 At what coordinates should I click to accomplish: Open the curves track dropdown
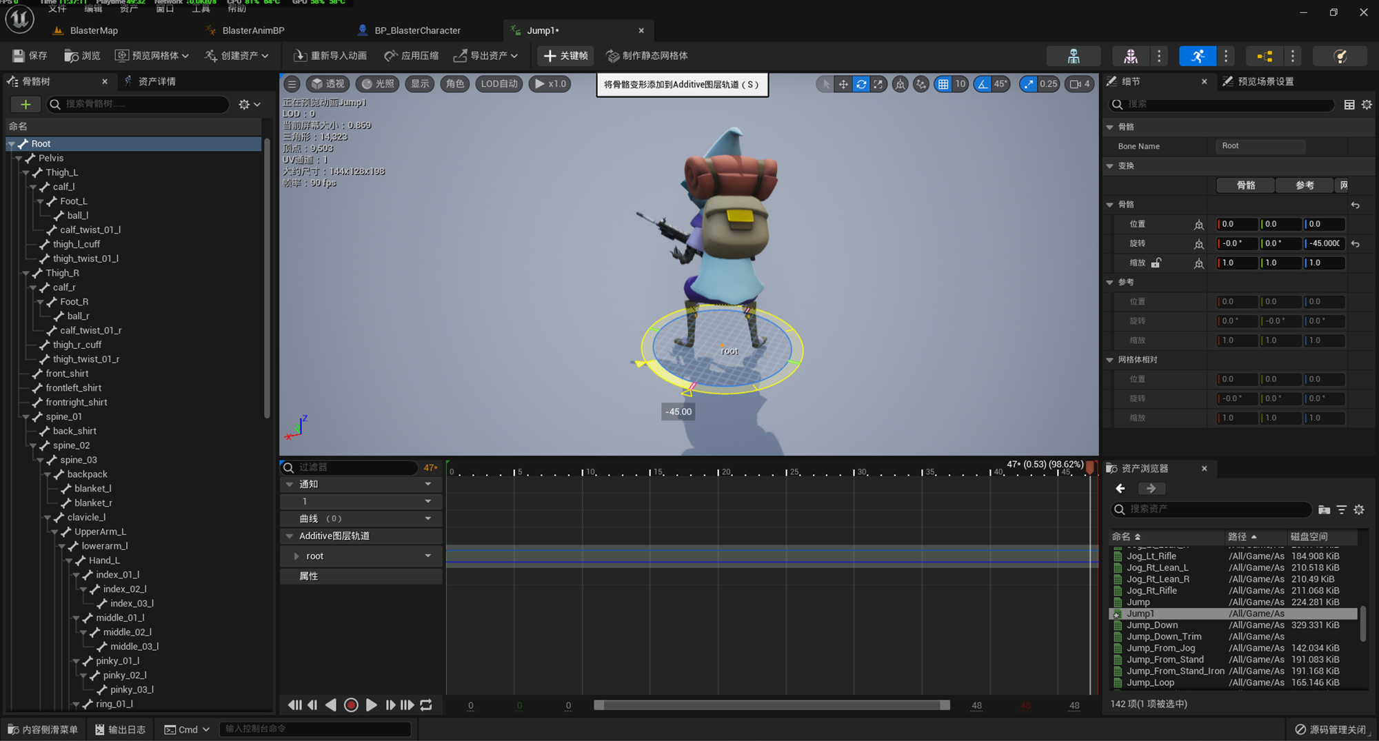click(x=428, y=518)
